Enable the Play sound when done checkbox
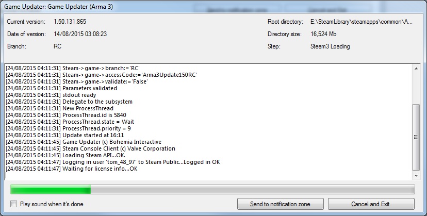 tap(14, 204)
